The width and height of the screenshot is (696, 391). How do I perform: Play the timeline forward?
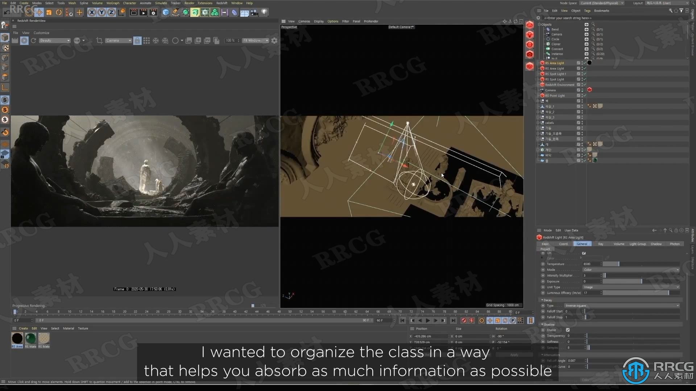pos(428,321)
